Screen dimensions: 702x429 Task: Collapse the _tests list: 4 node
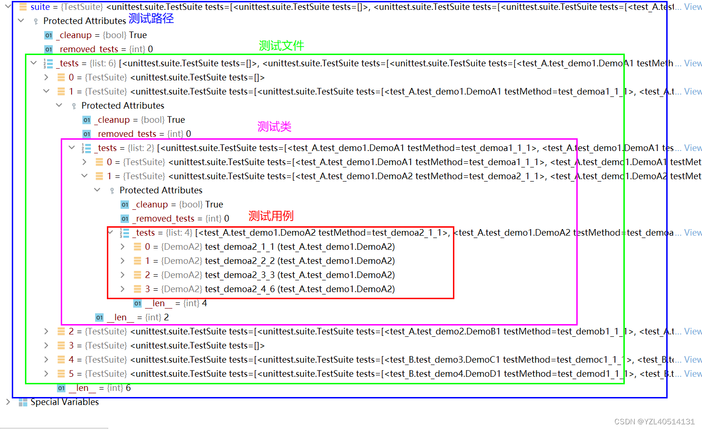(110, 232)
